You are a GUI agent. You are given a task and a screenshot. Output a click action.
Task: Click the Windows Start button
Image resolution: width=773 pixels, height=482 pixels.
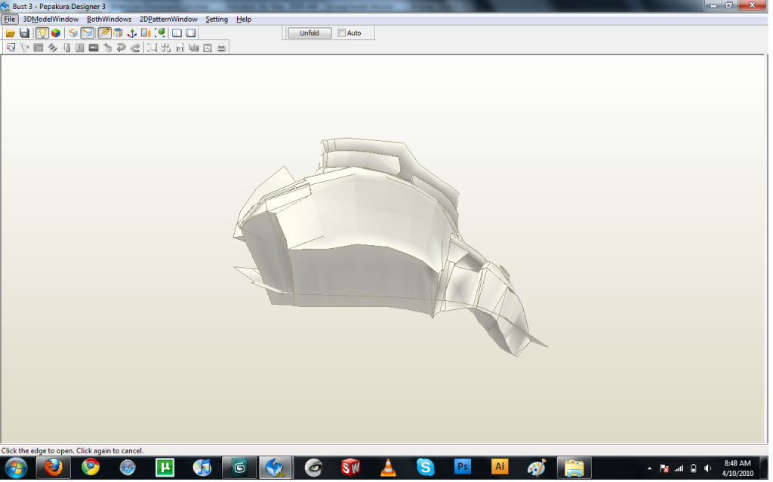16,468
